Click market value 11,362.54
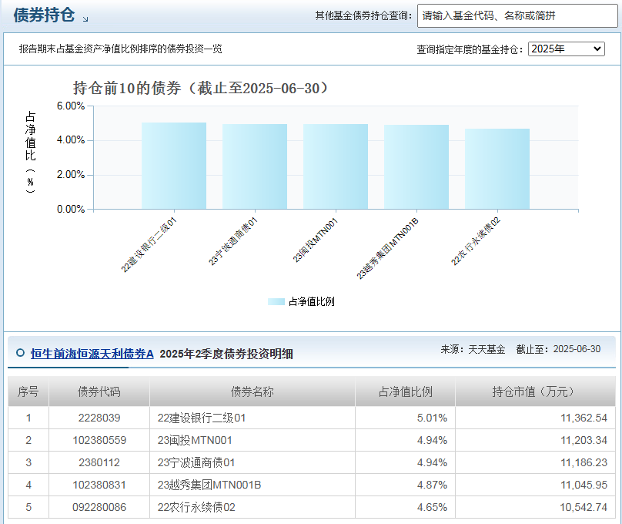The height and width of the screenshot is (524, 622). tap(584, 418)
